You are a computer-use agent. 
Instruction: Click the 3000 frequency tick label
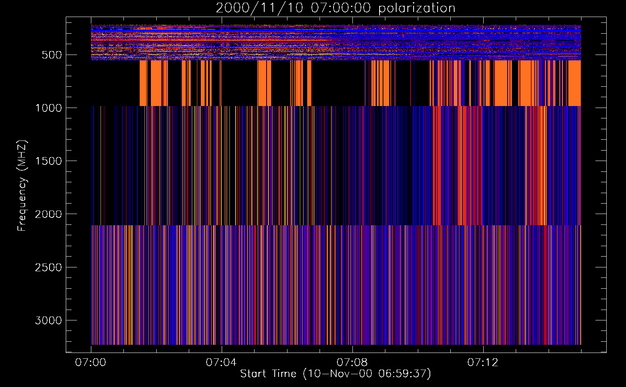click(48, 320)
